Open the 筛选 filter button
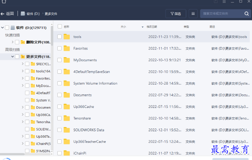The image size is (252, 160). pyautogui.click(x=176, y=14)
